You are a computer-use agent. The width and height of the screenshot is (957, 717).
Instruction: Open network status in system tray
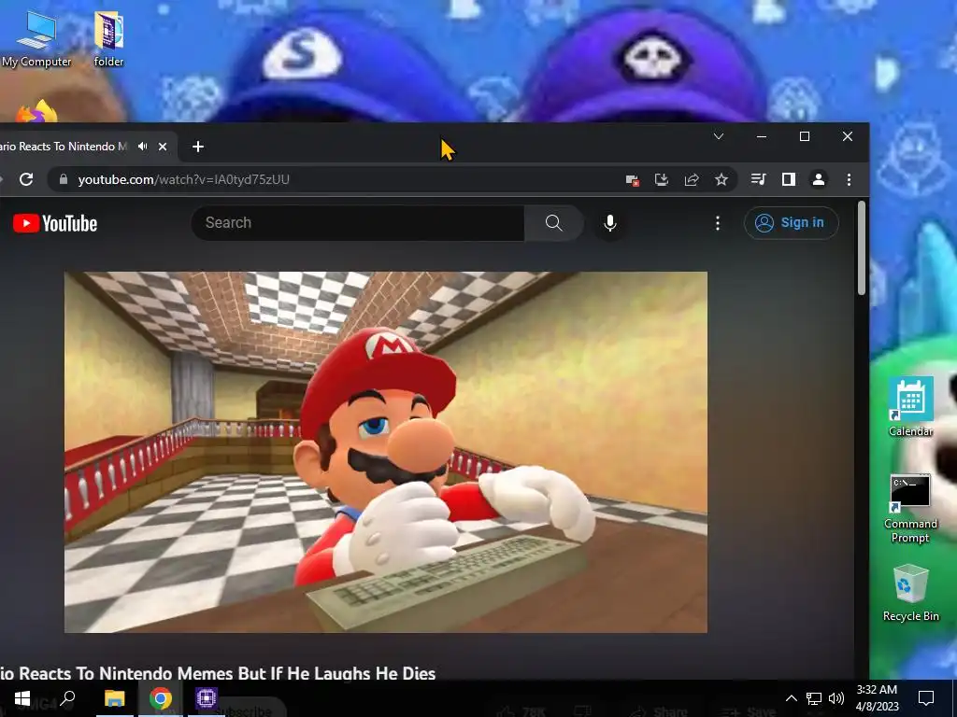pyautogui.click(x=814, y=698)
